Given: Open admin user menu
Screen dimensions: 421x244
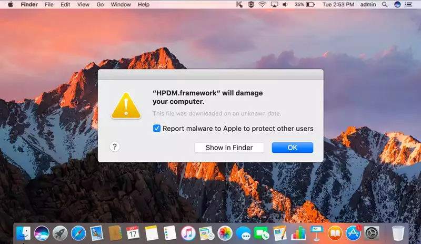Looking at the screenshot, I should tap(368, 5).
